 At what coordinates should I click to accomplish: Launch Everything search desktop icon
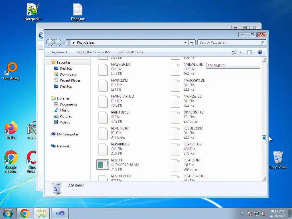[x=11, y=71]
